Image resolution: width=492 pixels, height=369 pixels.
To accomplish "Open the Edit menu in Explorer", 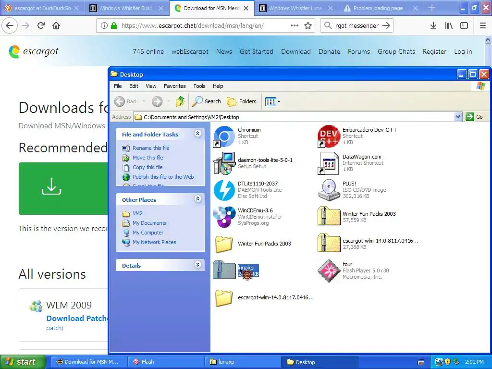I will 134,86.
